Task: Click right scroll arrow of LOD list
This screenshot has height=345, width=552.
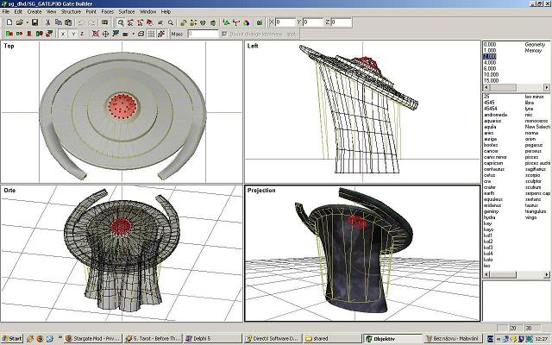Action: click(x=546, y=87)
